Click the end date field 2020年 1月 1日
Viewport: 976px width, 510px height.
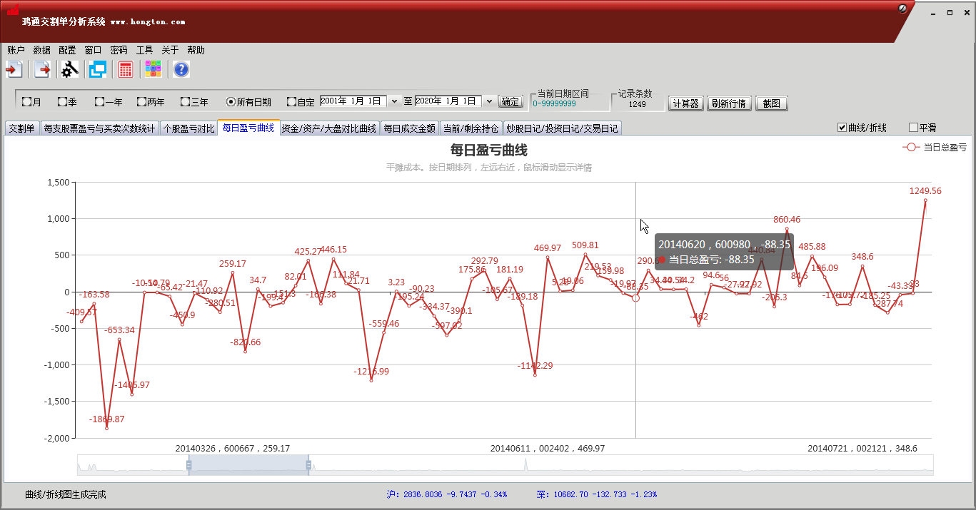click(448, 101)
